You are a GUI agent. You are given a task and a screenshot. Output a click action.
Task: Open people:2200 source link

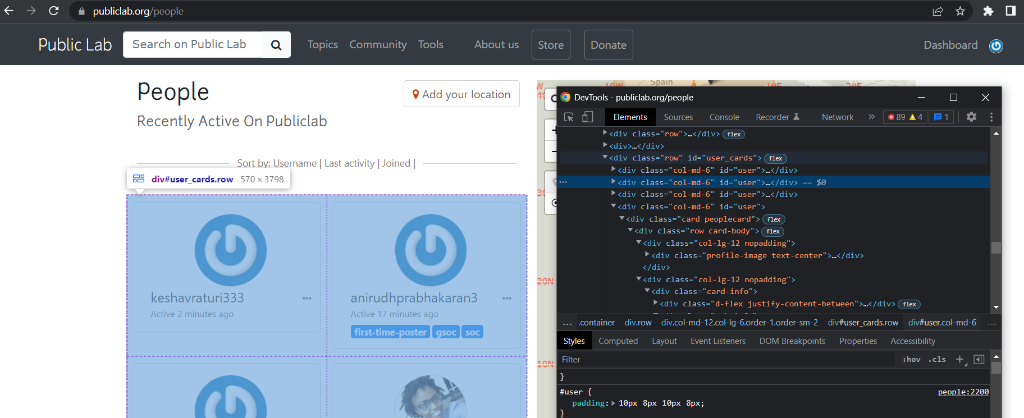(x=963, y=392)
